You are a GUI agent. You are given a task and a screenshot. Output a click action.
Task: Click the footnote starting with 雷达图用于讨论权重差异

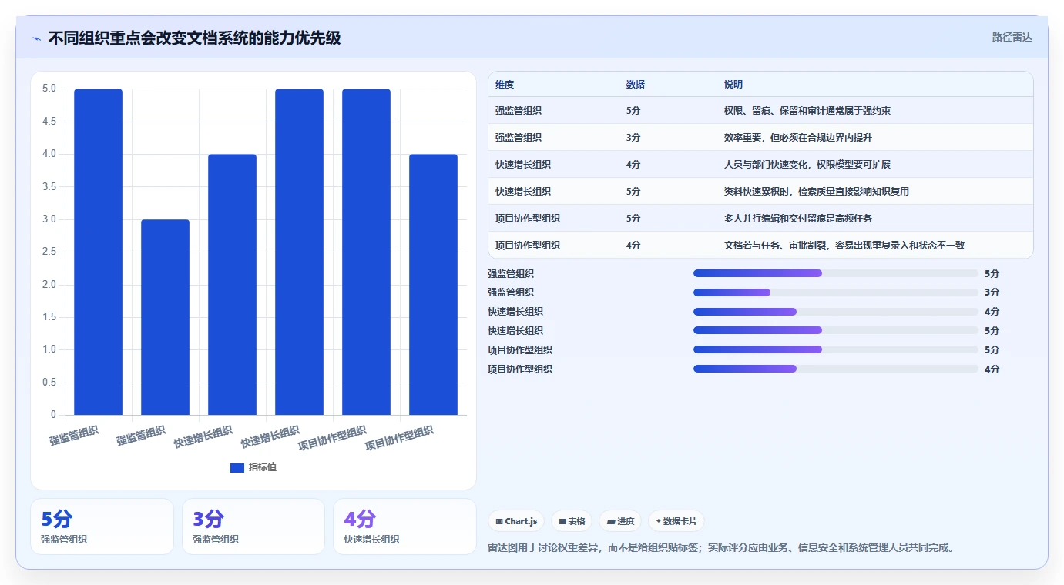pyautogui.click(x=722, y=548)
